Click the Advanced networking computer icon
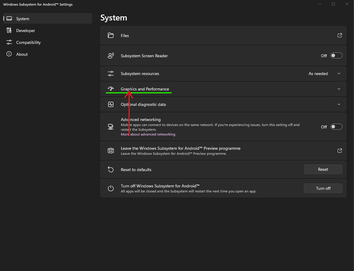 pyautogui.click(x=110, y=127)
